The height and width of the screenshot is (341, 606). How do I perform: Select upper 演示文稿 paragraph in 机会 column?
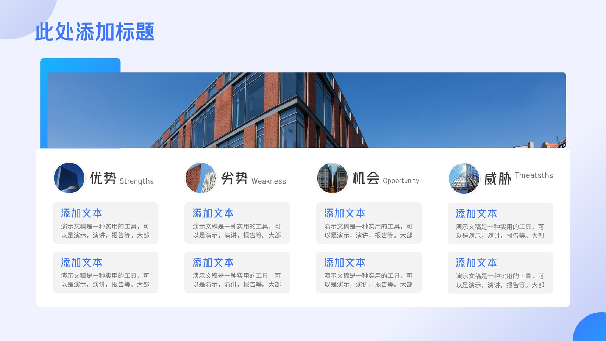pos(369,231)
